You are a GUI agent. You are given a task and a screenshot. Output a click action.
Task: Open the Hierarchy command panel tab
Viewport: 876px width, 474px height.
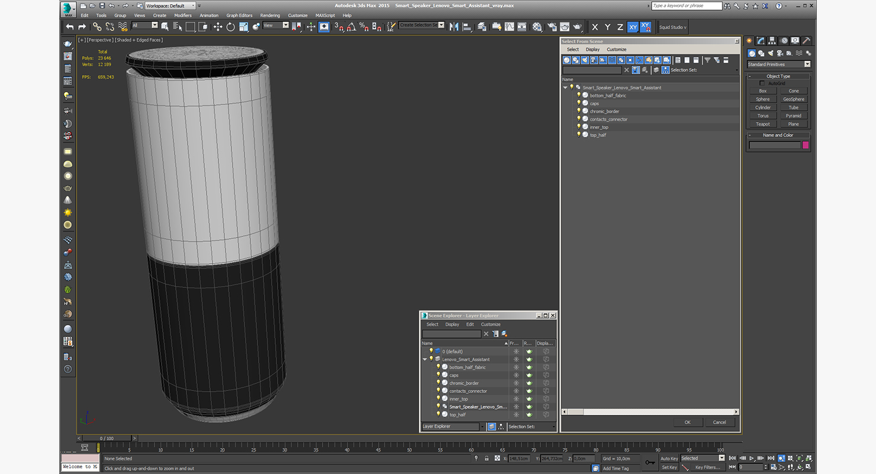pyautogui.click(x=772, y=41)
